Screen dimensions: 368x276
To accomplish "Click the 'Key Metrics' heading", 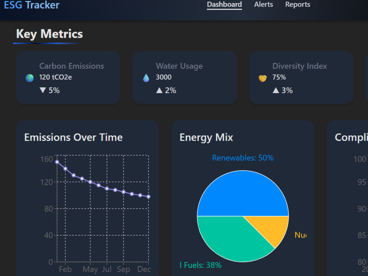I will pos(49,34).
